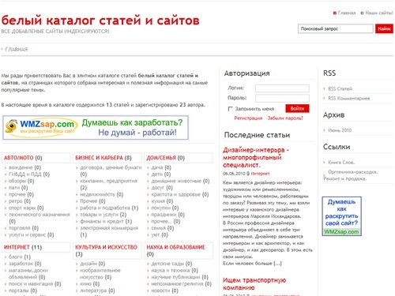The width and height of the screenshot is (395, 296).
Task: Open the КУЛЬТУРА И ИСКУССТВО category heading
Action: point(106,247)
